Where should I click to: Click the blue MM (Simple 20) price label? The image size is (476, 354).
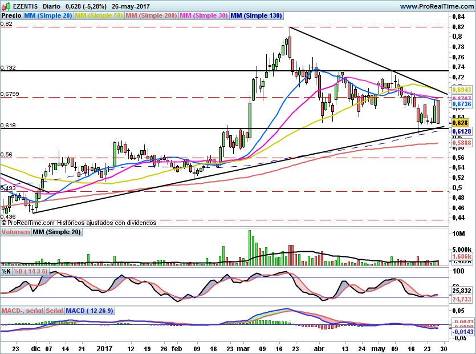coord(48,16)
